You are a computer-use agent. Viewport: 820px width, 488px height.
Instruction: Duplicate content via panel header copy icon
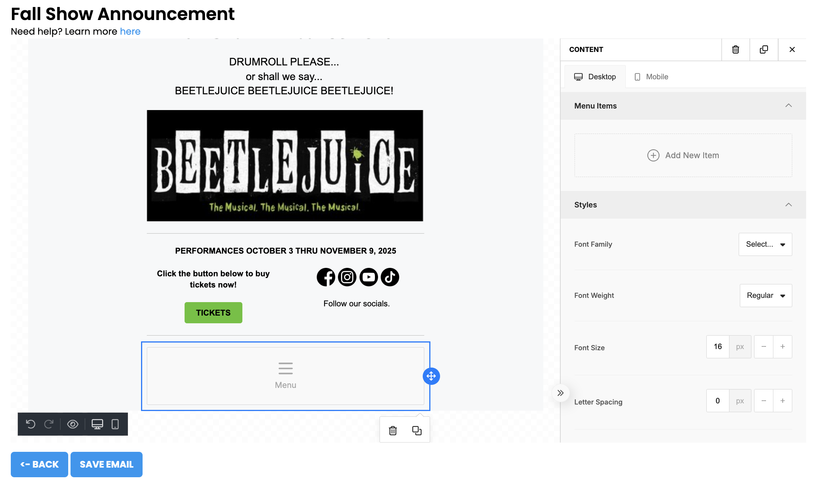point(764,50)
